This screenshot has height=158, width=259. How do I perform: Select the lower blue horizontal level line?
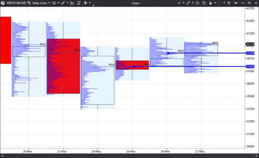pos(189,67)
